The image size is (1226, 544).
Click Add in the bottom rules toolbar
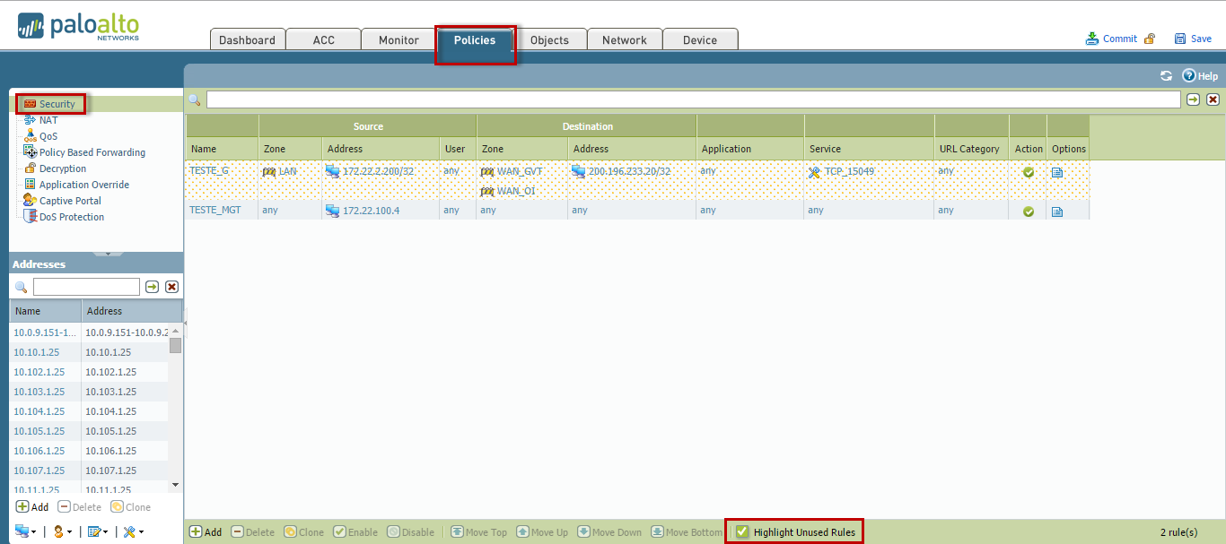[206, 532]
